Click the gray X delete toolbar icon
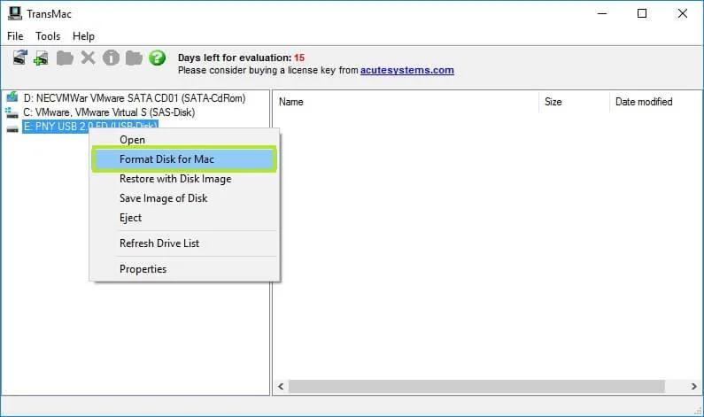704x417 pixels. tap(88, 58)
